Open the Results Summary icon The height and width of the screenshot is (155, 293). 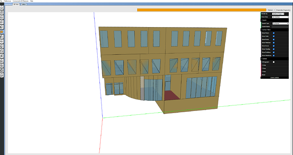pyautogui.click(x=2, y=75)
